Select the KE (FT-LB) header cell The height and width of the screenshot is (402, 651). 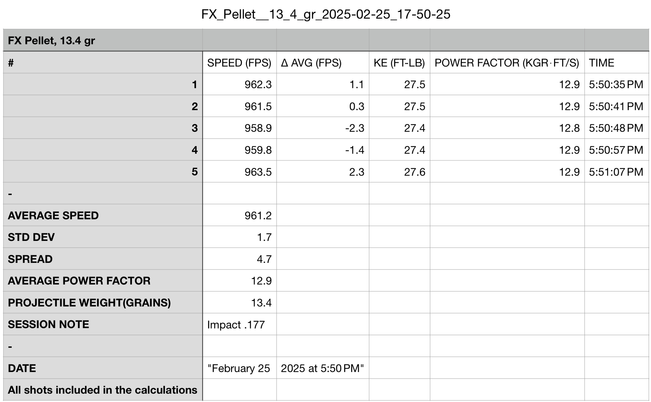coord(399,63)
